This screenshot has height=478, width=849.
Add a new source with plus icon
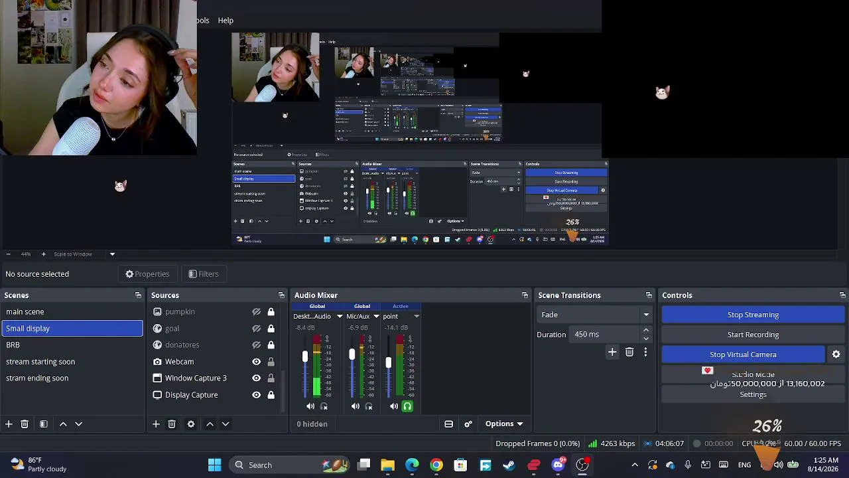pos(156,424)
